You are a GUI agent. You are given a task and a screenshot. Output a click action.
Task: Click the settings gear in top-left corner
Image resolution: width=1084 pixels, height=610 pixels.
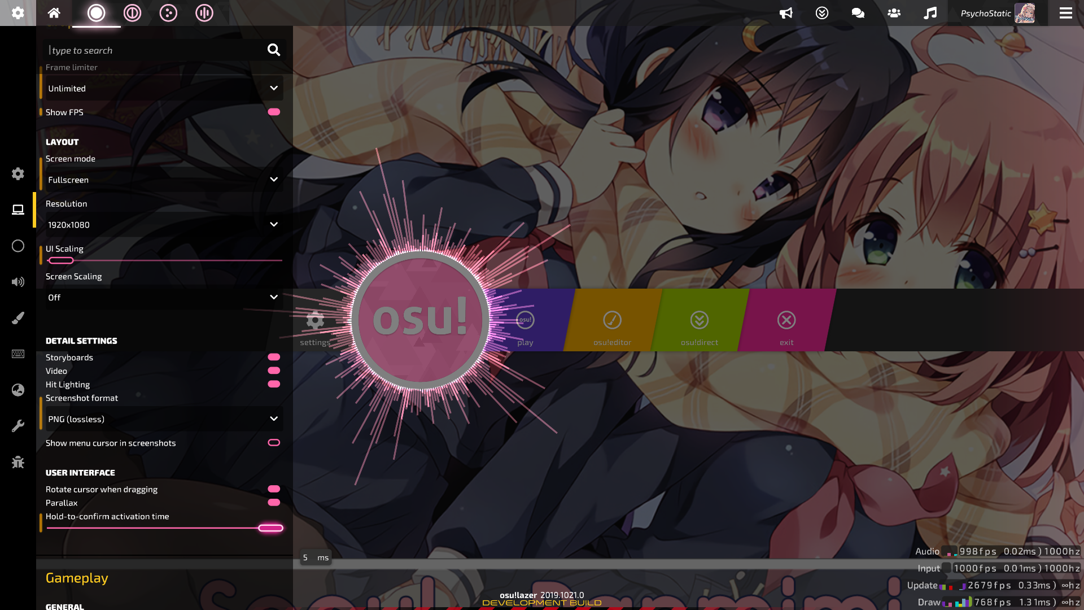pos(18,12)
